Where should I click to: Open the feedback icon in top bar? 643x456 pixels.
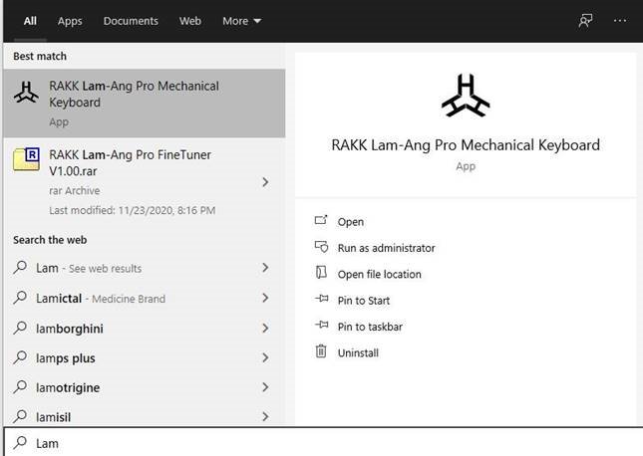coord(585,20)
